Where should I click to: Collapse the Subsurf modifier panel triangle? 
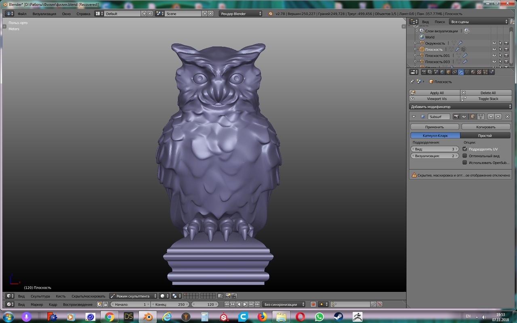coord(414,117)
